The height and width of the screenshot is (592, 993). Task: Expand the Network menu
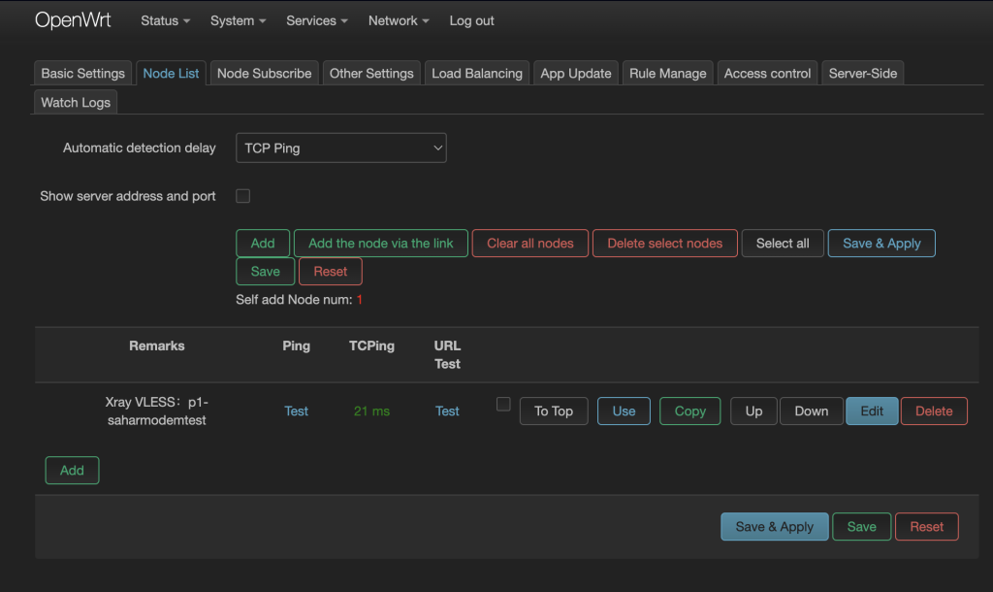[x=399, y=20]
